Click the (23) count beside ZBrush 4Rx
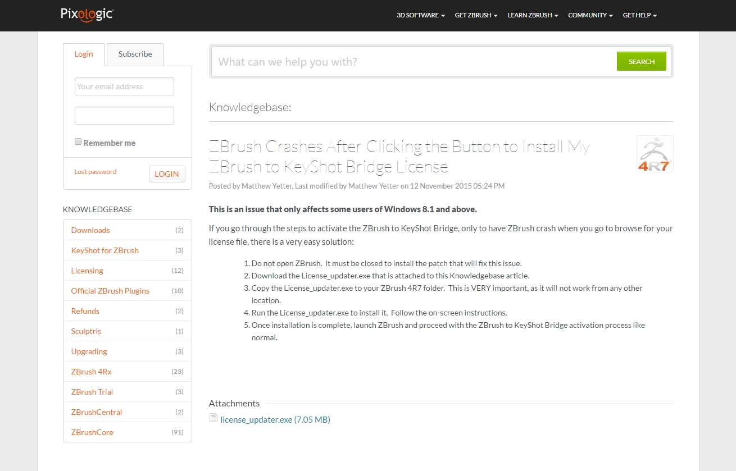 pos(178,372)
